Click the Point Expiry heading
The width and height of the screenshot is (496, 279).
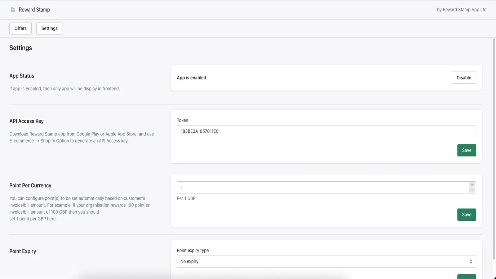coord(23,251)
